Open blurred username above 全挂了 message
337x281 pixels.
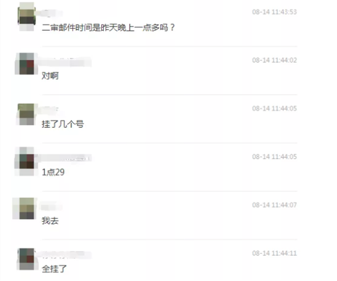(x=65, y=255)
